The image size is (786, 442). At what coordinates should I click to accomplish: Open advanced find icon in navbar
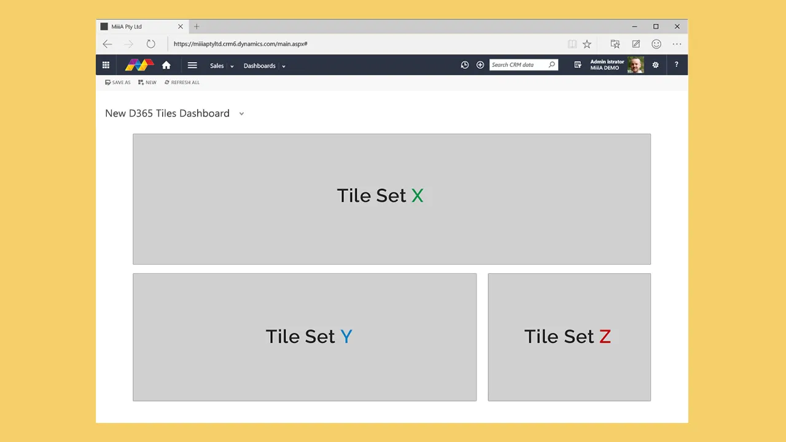(578, 65)
